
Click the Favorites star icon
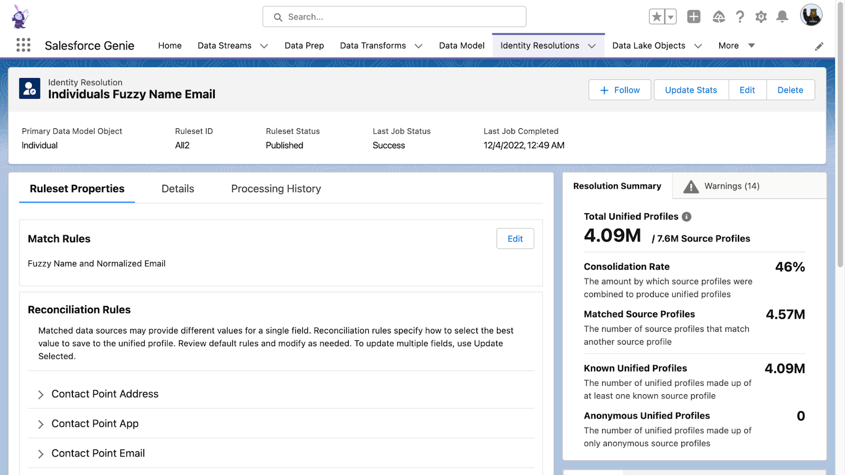point(656,17)
